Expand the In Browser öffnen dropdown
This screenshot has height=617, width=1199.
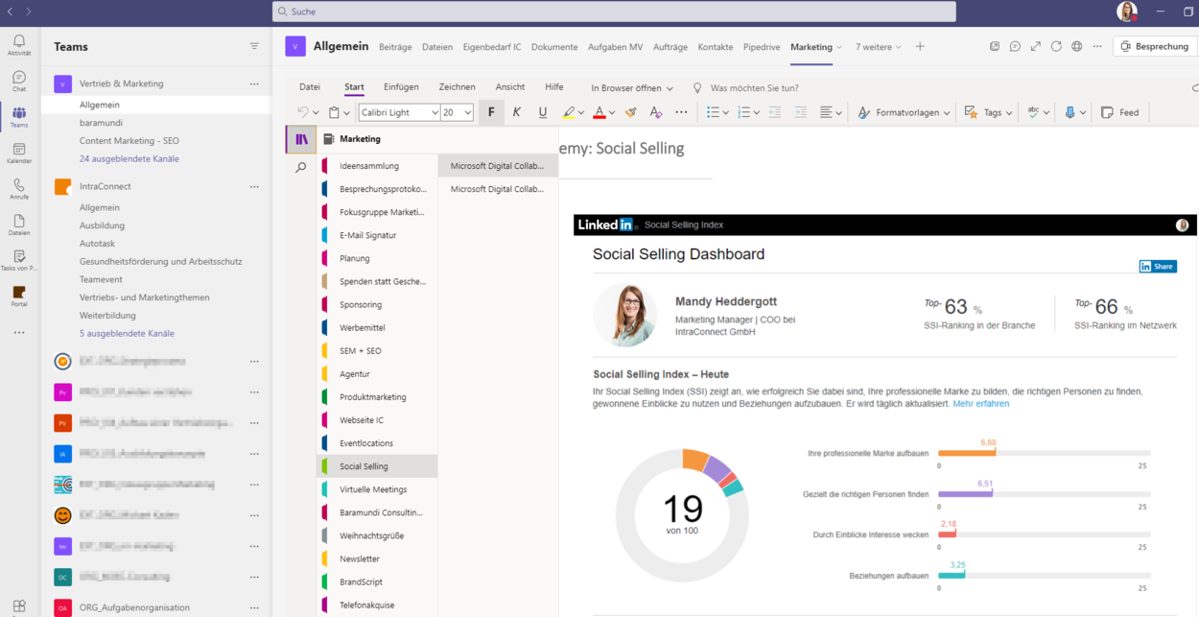[x=632, y=88]
